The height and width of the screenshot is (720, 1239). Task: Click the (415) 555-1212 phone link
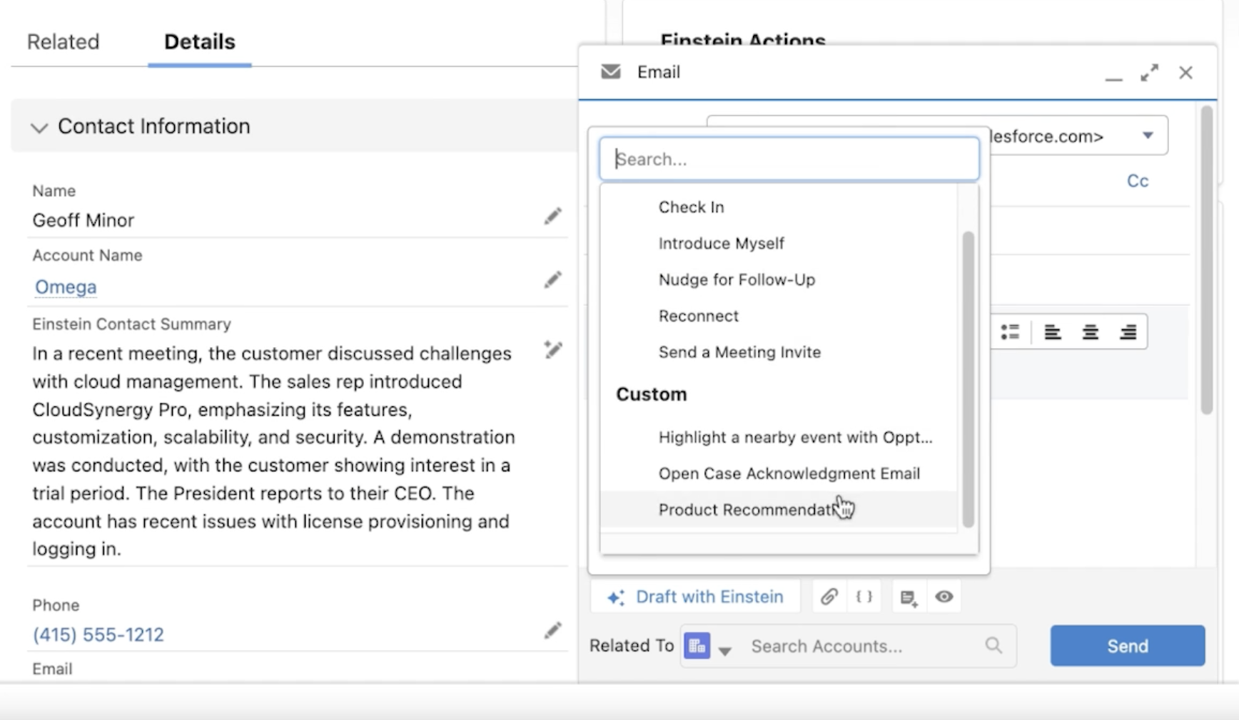pos(98,634)
